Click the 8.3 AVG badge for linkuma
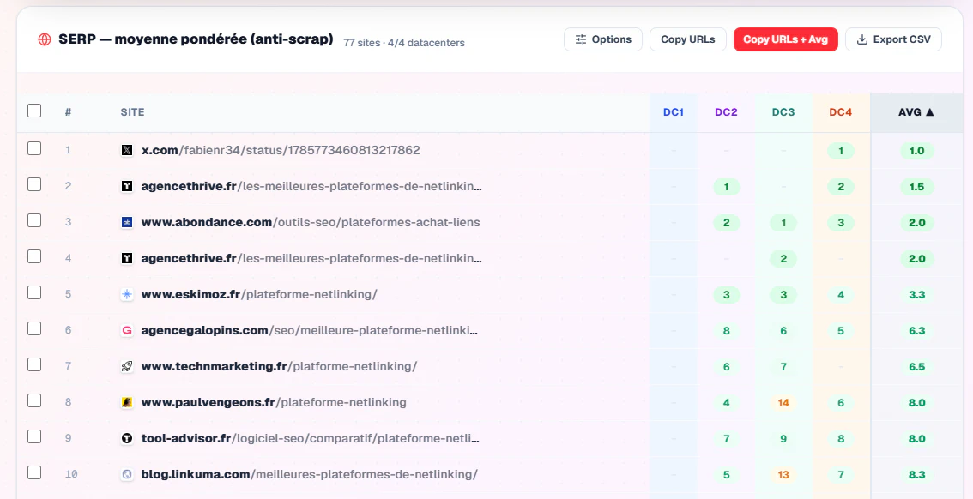Screen dimensions: 973x499 click(916, 475)
